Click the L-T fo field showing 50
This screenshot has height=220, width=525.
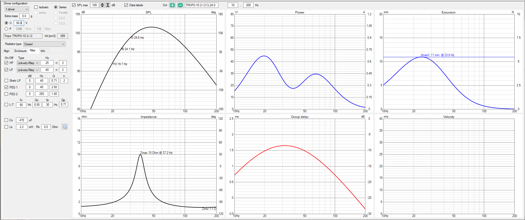tap(21, 105)
